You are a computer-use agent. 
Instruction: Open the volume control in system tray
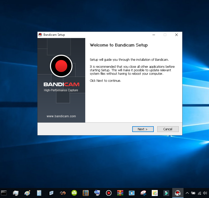tap(205, 193)
